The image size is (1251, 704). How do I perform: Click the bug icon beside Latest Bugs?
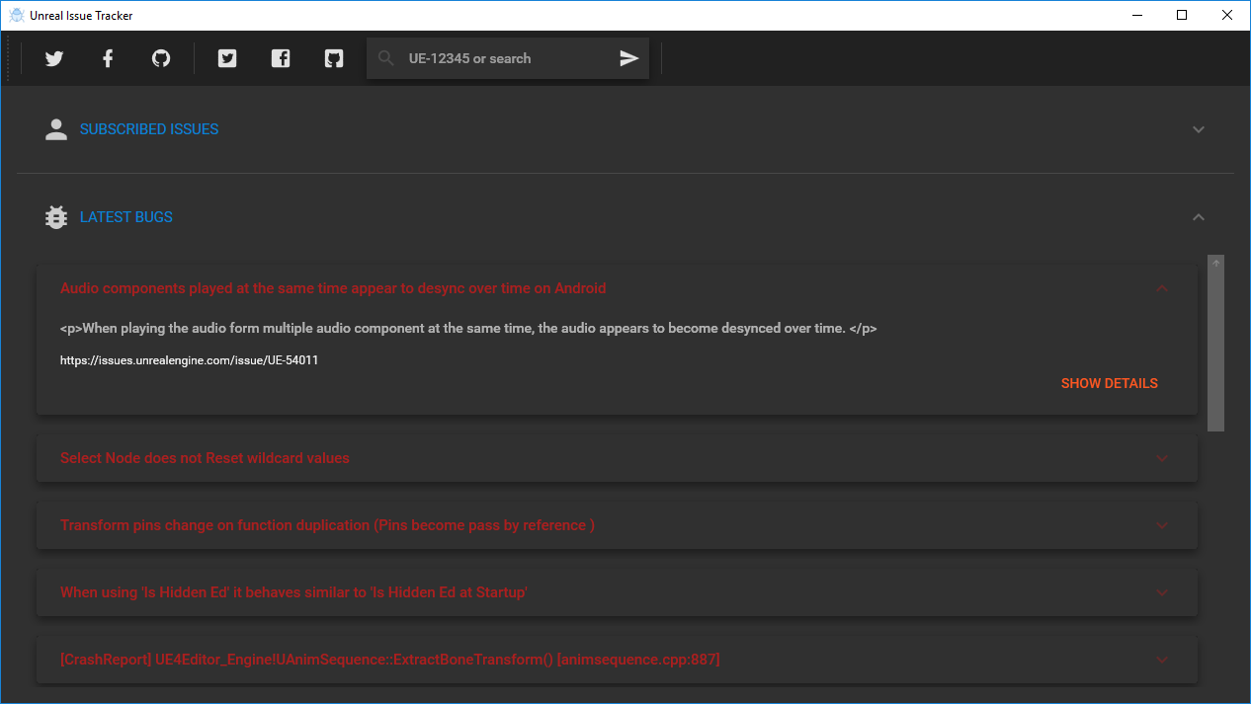pyautogui.click(x=56, y=216)
